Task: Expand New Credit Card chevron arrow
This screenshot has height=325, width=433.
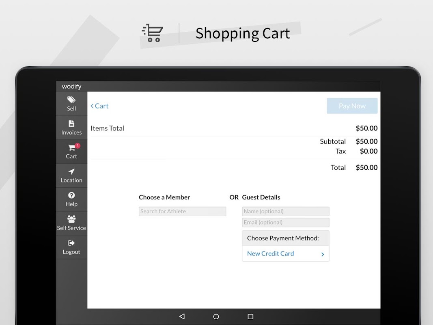Action: pyautogui.click(x=323, y=254)
